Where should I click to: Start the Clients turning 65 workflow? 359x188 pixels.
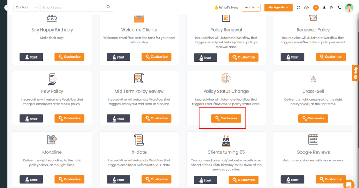pos(205,180)
